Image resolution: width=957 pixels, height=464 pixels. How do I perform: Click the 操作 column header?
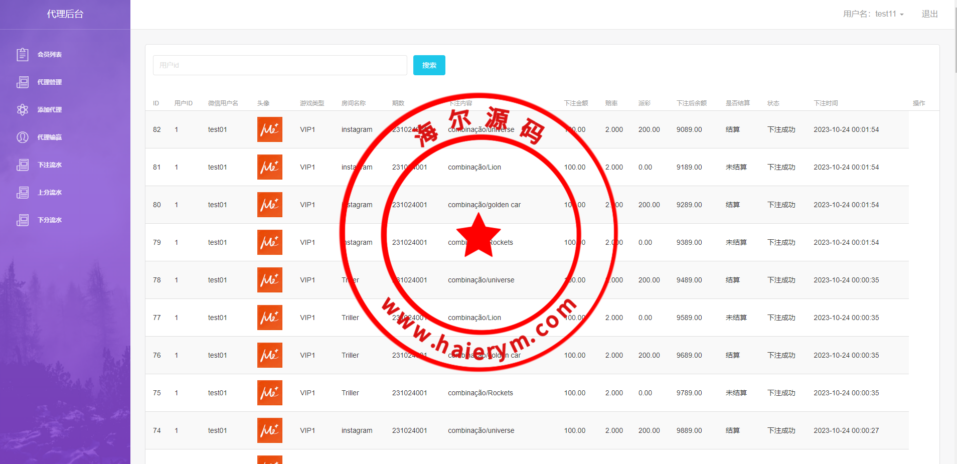click(919, 103)
